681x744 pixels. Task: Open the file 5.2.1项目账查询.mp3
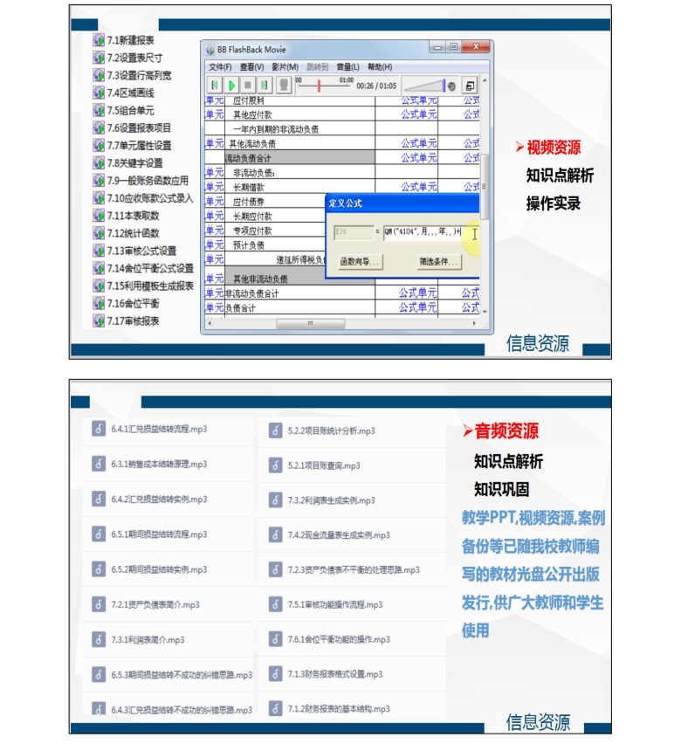pyautogui.click(x=324, y=465)
